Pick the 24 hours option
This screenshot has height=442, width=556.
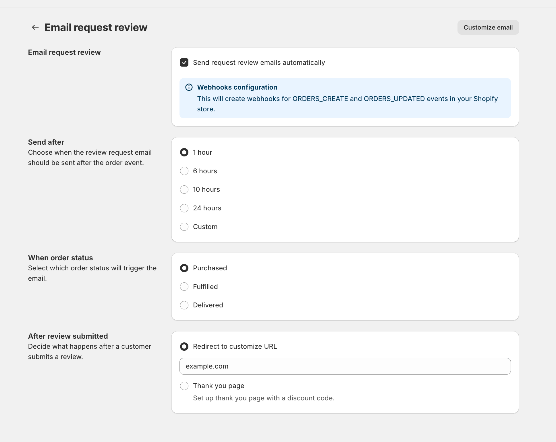[184, 208]
